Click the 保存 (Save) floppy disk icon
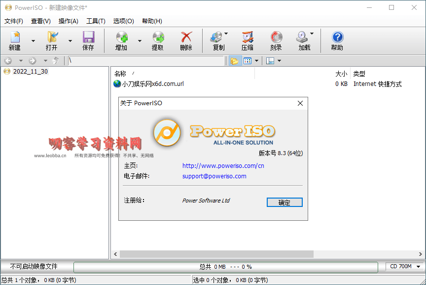The width and height of the screenshot is (426, 285). 88,41
